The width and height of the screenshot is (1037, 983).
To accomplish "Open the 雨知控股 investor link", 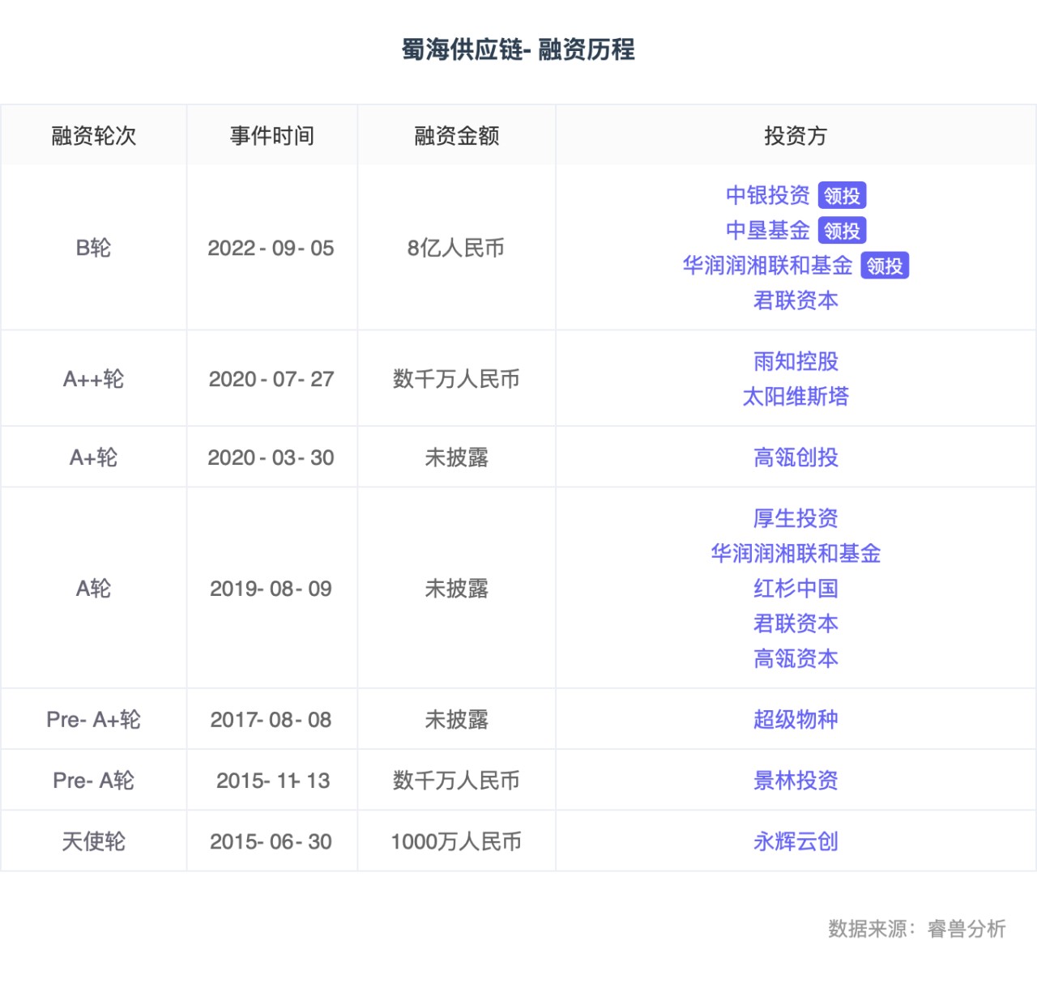I will (796, 361).
